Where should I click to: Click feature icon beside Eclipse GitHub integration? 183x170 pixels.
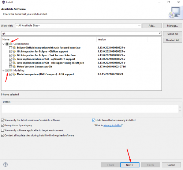pos(14,47)
